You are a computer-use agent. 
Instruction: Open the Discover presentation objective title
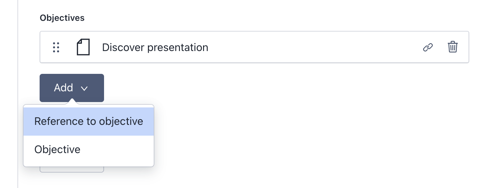pyautogui.click(x=155, y=47)
